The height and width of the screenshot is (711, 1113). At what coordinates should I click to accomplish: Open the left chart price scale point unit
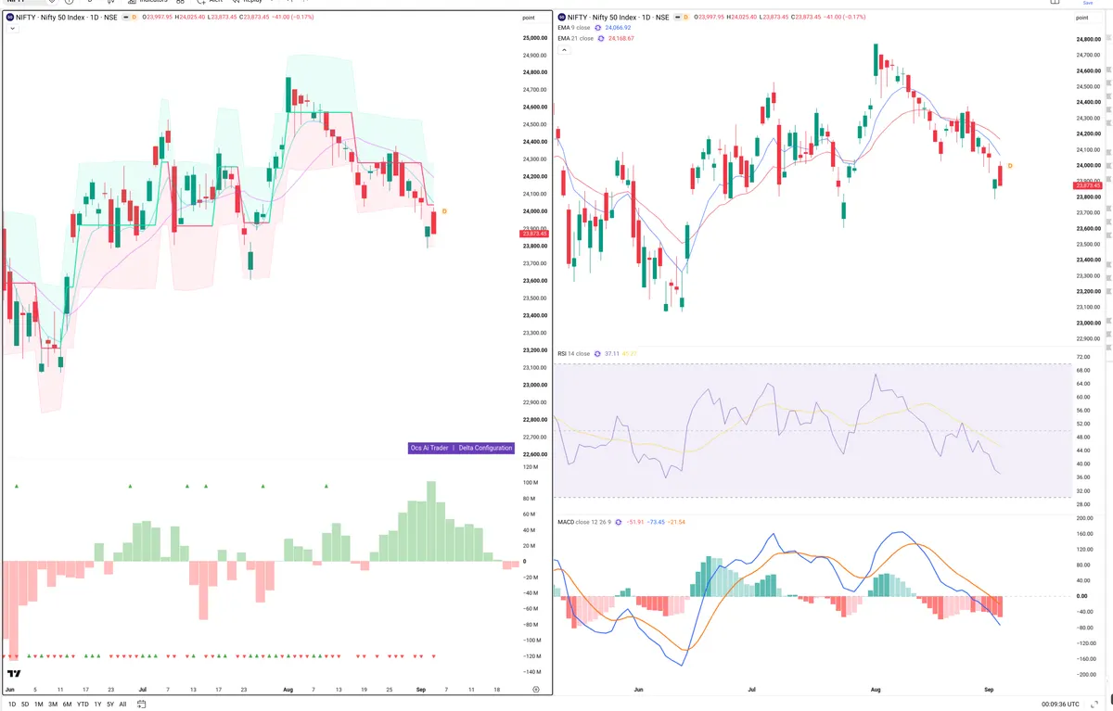pyautogui.click(x=528, y=18)
